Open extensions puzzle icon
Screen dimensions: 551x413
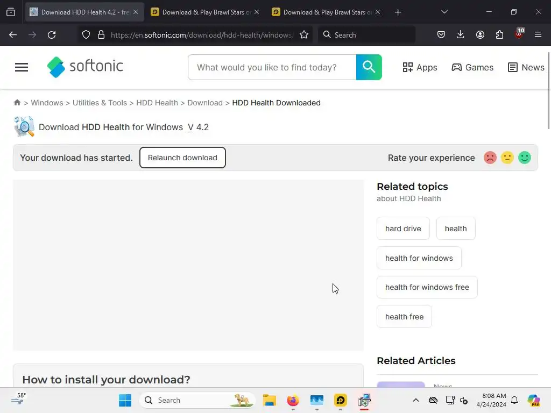click(499, 34)
